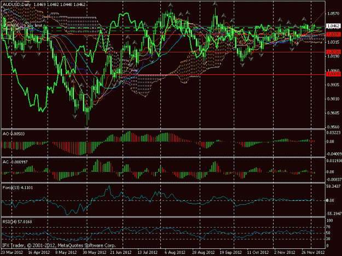
Task: Click the 13 Jul 2012 date label
Action: (x=148, y=252)
